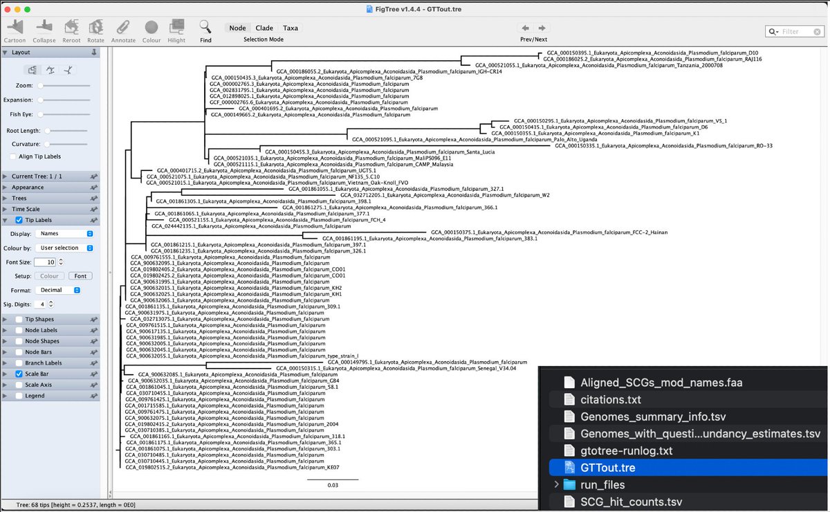Viewport: 830px width, 512px height.
Task: Select rectangular tree layout icon
Action: [x=32, y=69]
